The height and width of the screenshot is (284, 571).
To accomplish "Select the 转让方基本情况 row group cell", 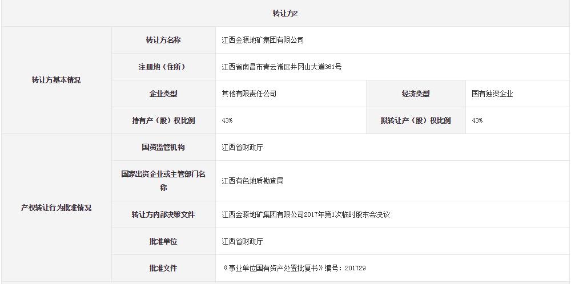I will [56, 80].
